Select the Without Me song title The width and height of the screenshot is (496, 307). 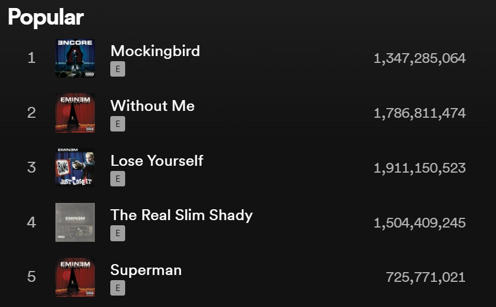coord(153,106)
